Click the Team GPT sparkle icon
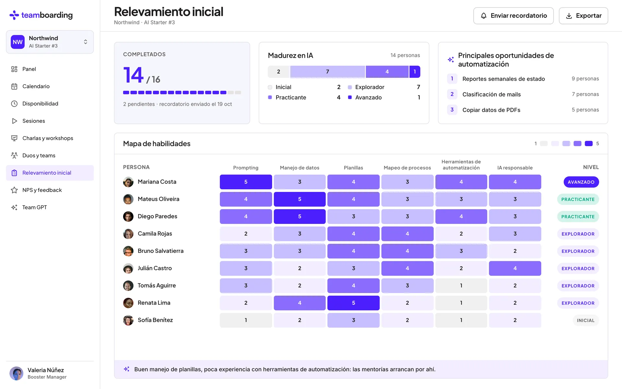This screenshot has width=622, height=389. tap(14, 207)
